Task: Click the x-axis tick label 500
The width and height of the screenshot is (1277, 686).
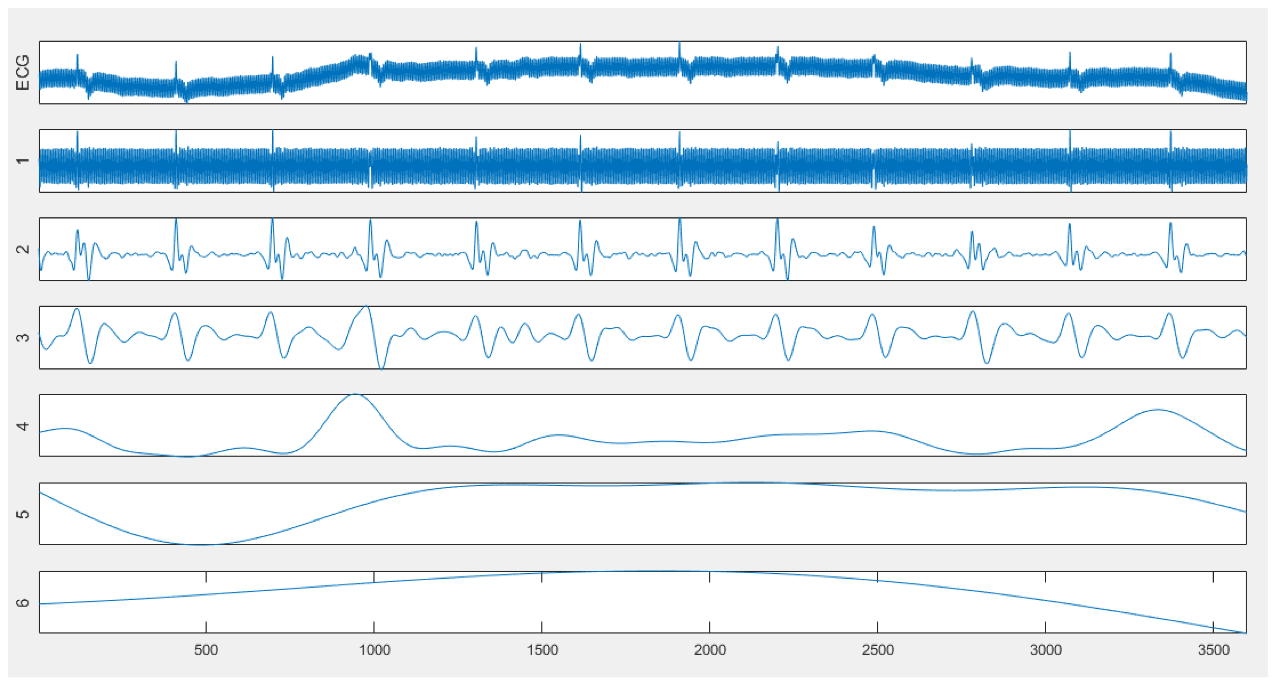Action: click(x=206, y=650)
